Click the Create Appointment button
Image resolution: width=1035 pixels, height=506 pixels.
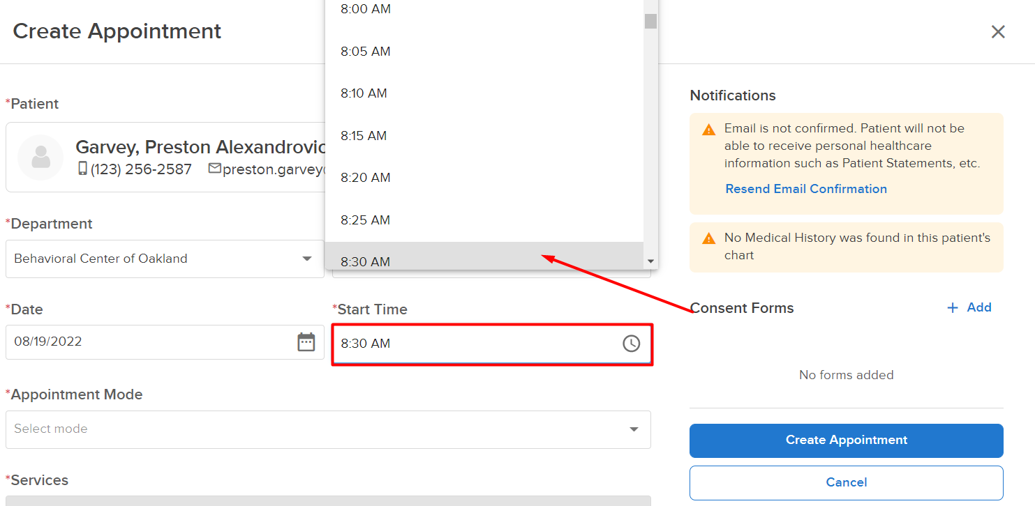click(847, 440)
